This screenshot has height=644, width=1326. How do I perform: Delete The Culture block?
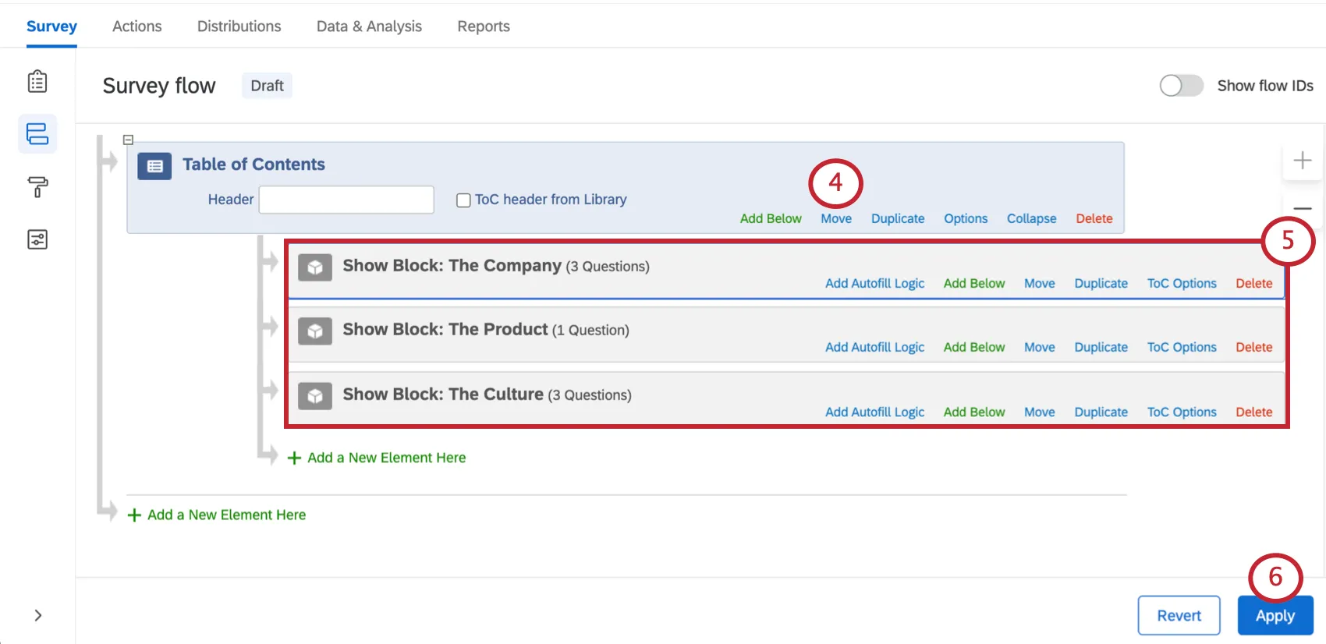(1253, 412)
